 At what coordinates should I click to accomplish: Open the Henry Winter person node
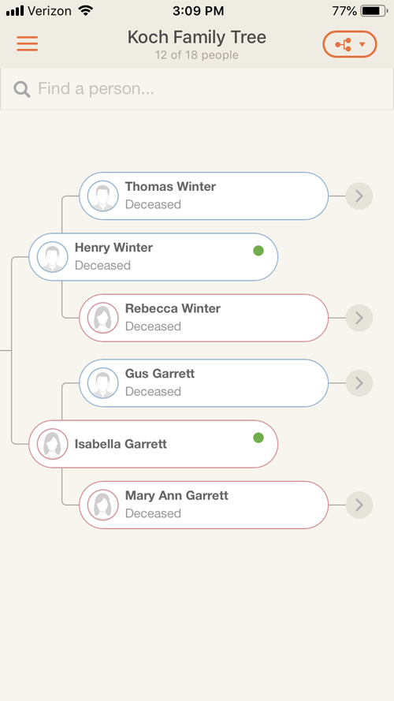153,257
